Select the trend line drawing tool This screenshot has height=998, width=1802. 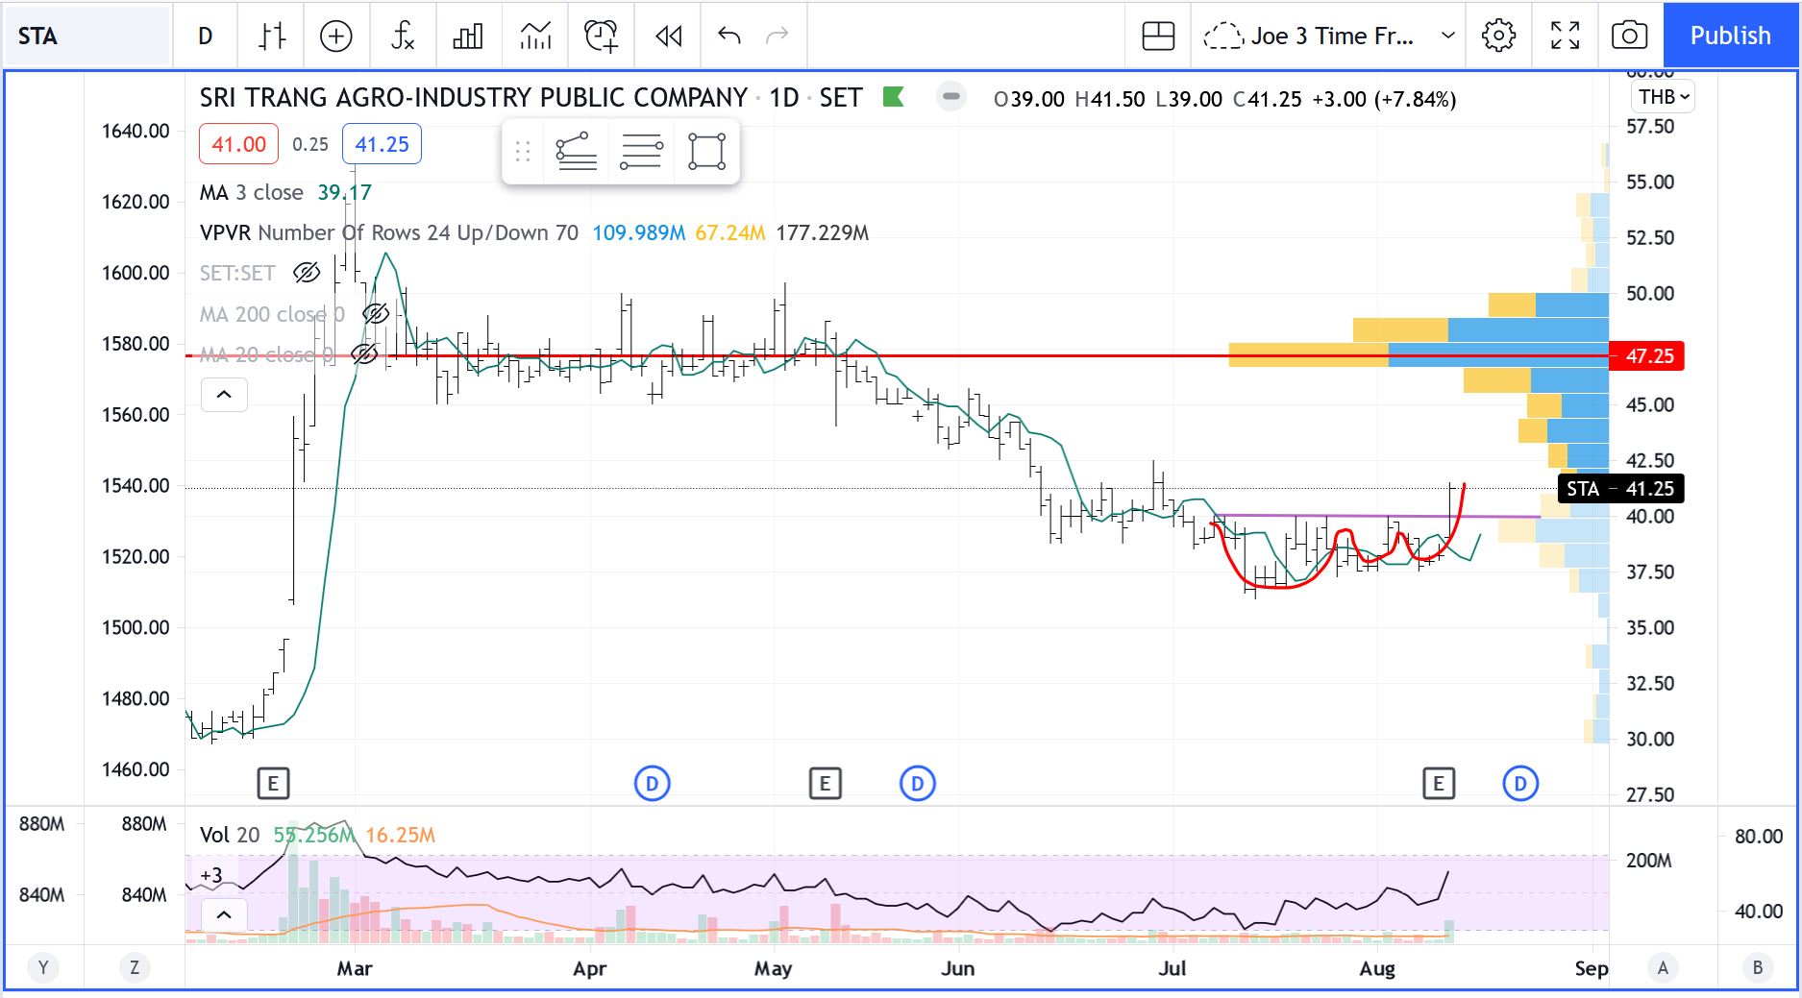(577, 152)
